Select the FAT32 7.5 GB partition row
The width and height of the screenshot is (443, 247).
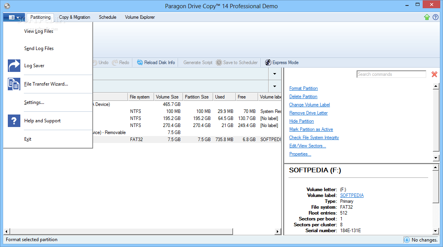pos(187,140)
